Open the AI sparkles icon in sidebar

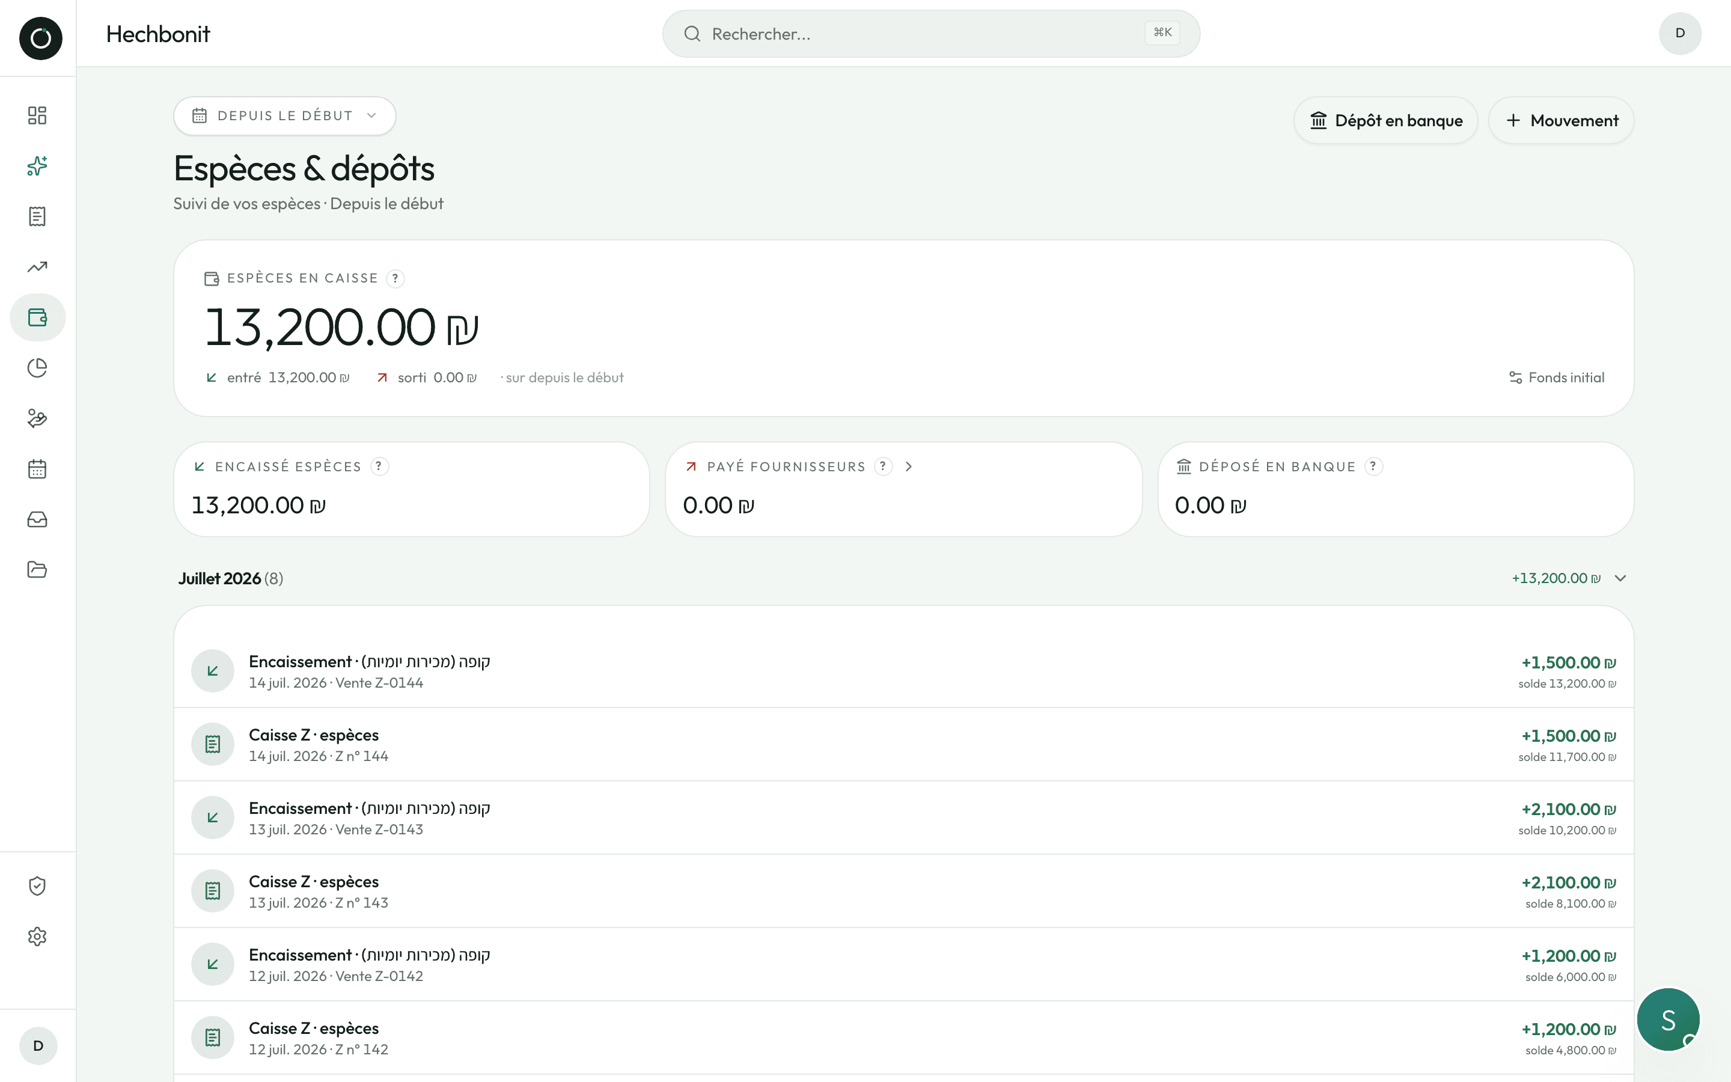click(x=37, y=166)
